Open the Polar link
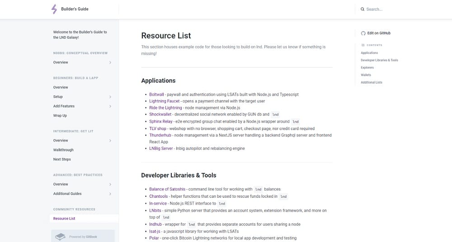This screenshot has height=242, width=452. tap(154, 238)
